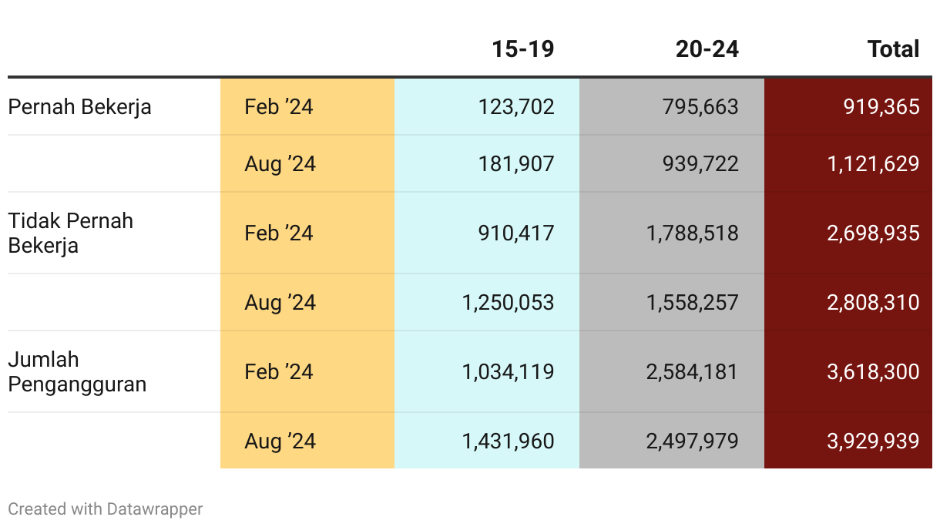Click the 1,121,629 total cell
940x527 pixels.
pyautogui.click(x=873, y=164)
